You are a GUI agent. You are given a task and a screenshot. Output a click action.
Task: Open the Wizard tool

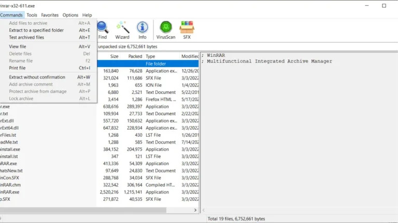122,30
